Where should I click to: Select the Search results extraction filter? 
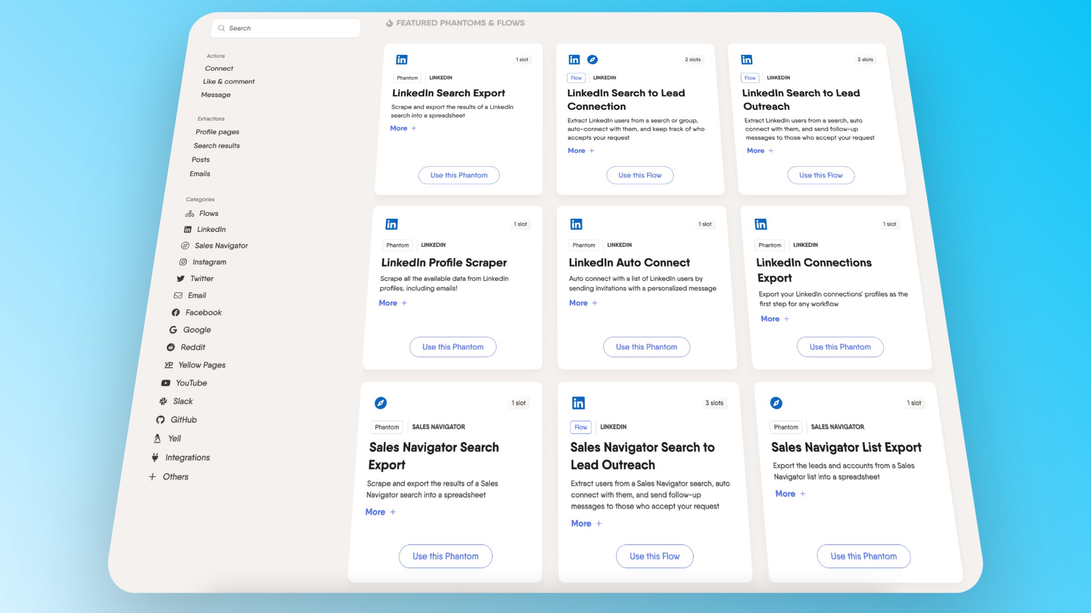[216, 145]
